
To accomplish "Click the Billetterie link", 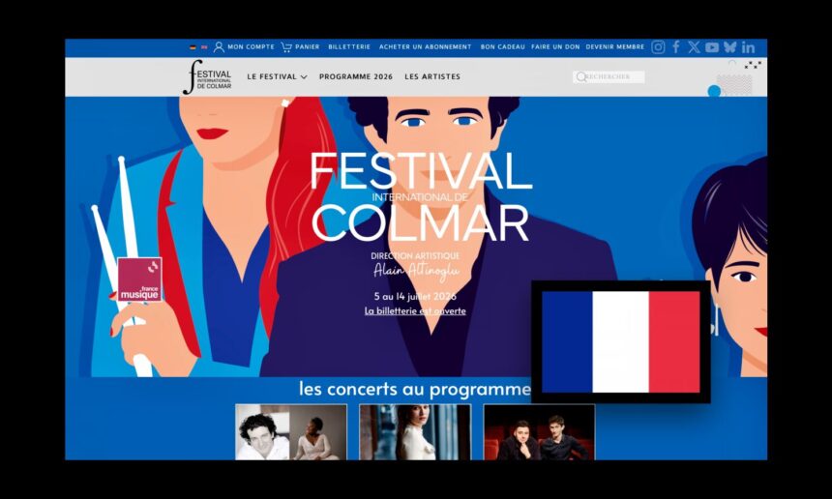I will (349, 47).
